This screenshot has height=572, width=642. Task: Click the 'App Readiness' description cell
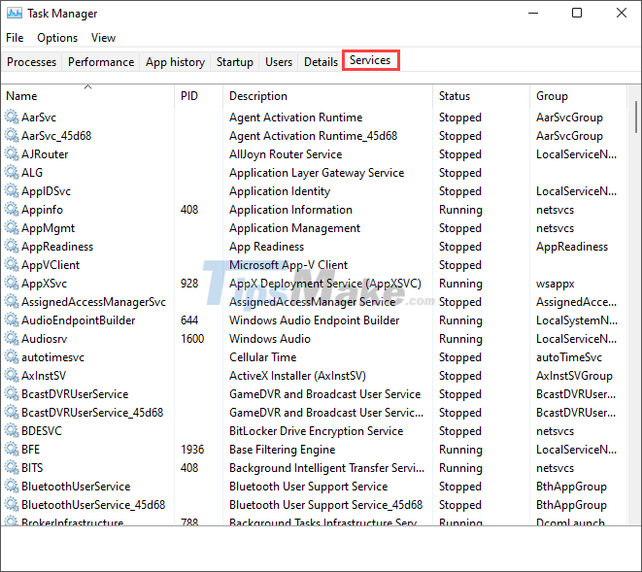click(x=266, y=246)
